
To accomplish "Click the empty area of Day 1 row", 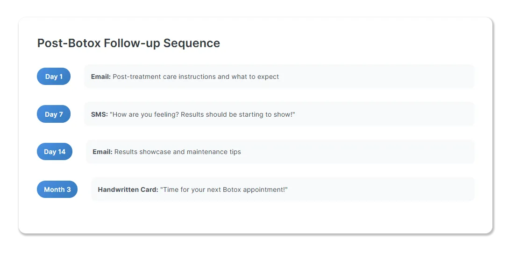I will (376, 77).
